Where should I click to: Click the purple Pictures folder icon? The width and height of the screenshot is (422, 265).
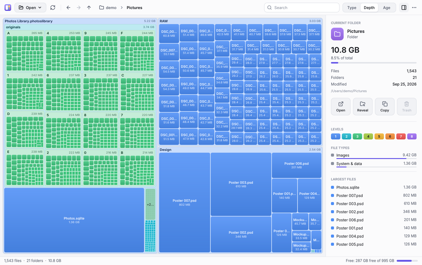337,34
